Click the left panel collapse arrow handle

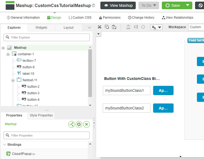point(94,123)
